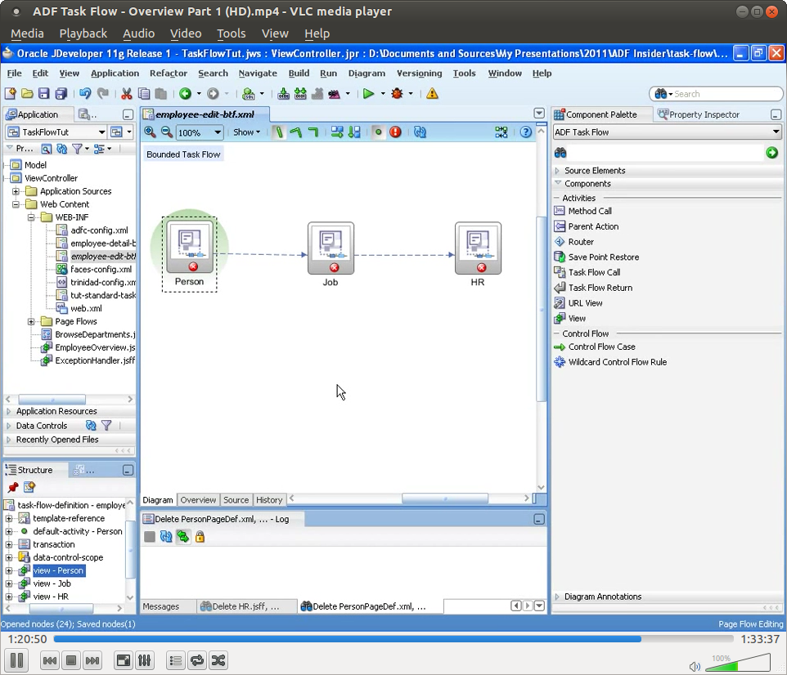Image resolution: width=787 pixels, height=675 pixels.
Task: Select the Cut scissors icon in the toolbar
Action: tap(127, 93)
